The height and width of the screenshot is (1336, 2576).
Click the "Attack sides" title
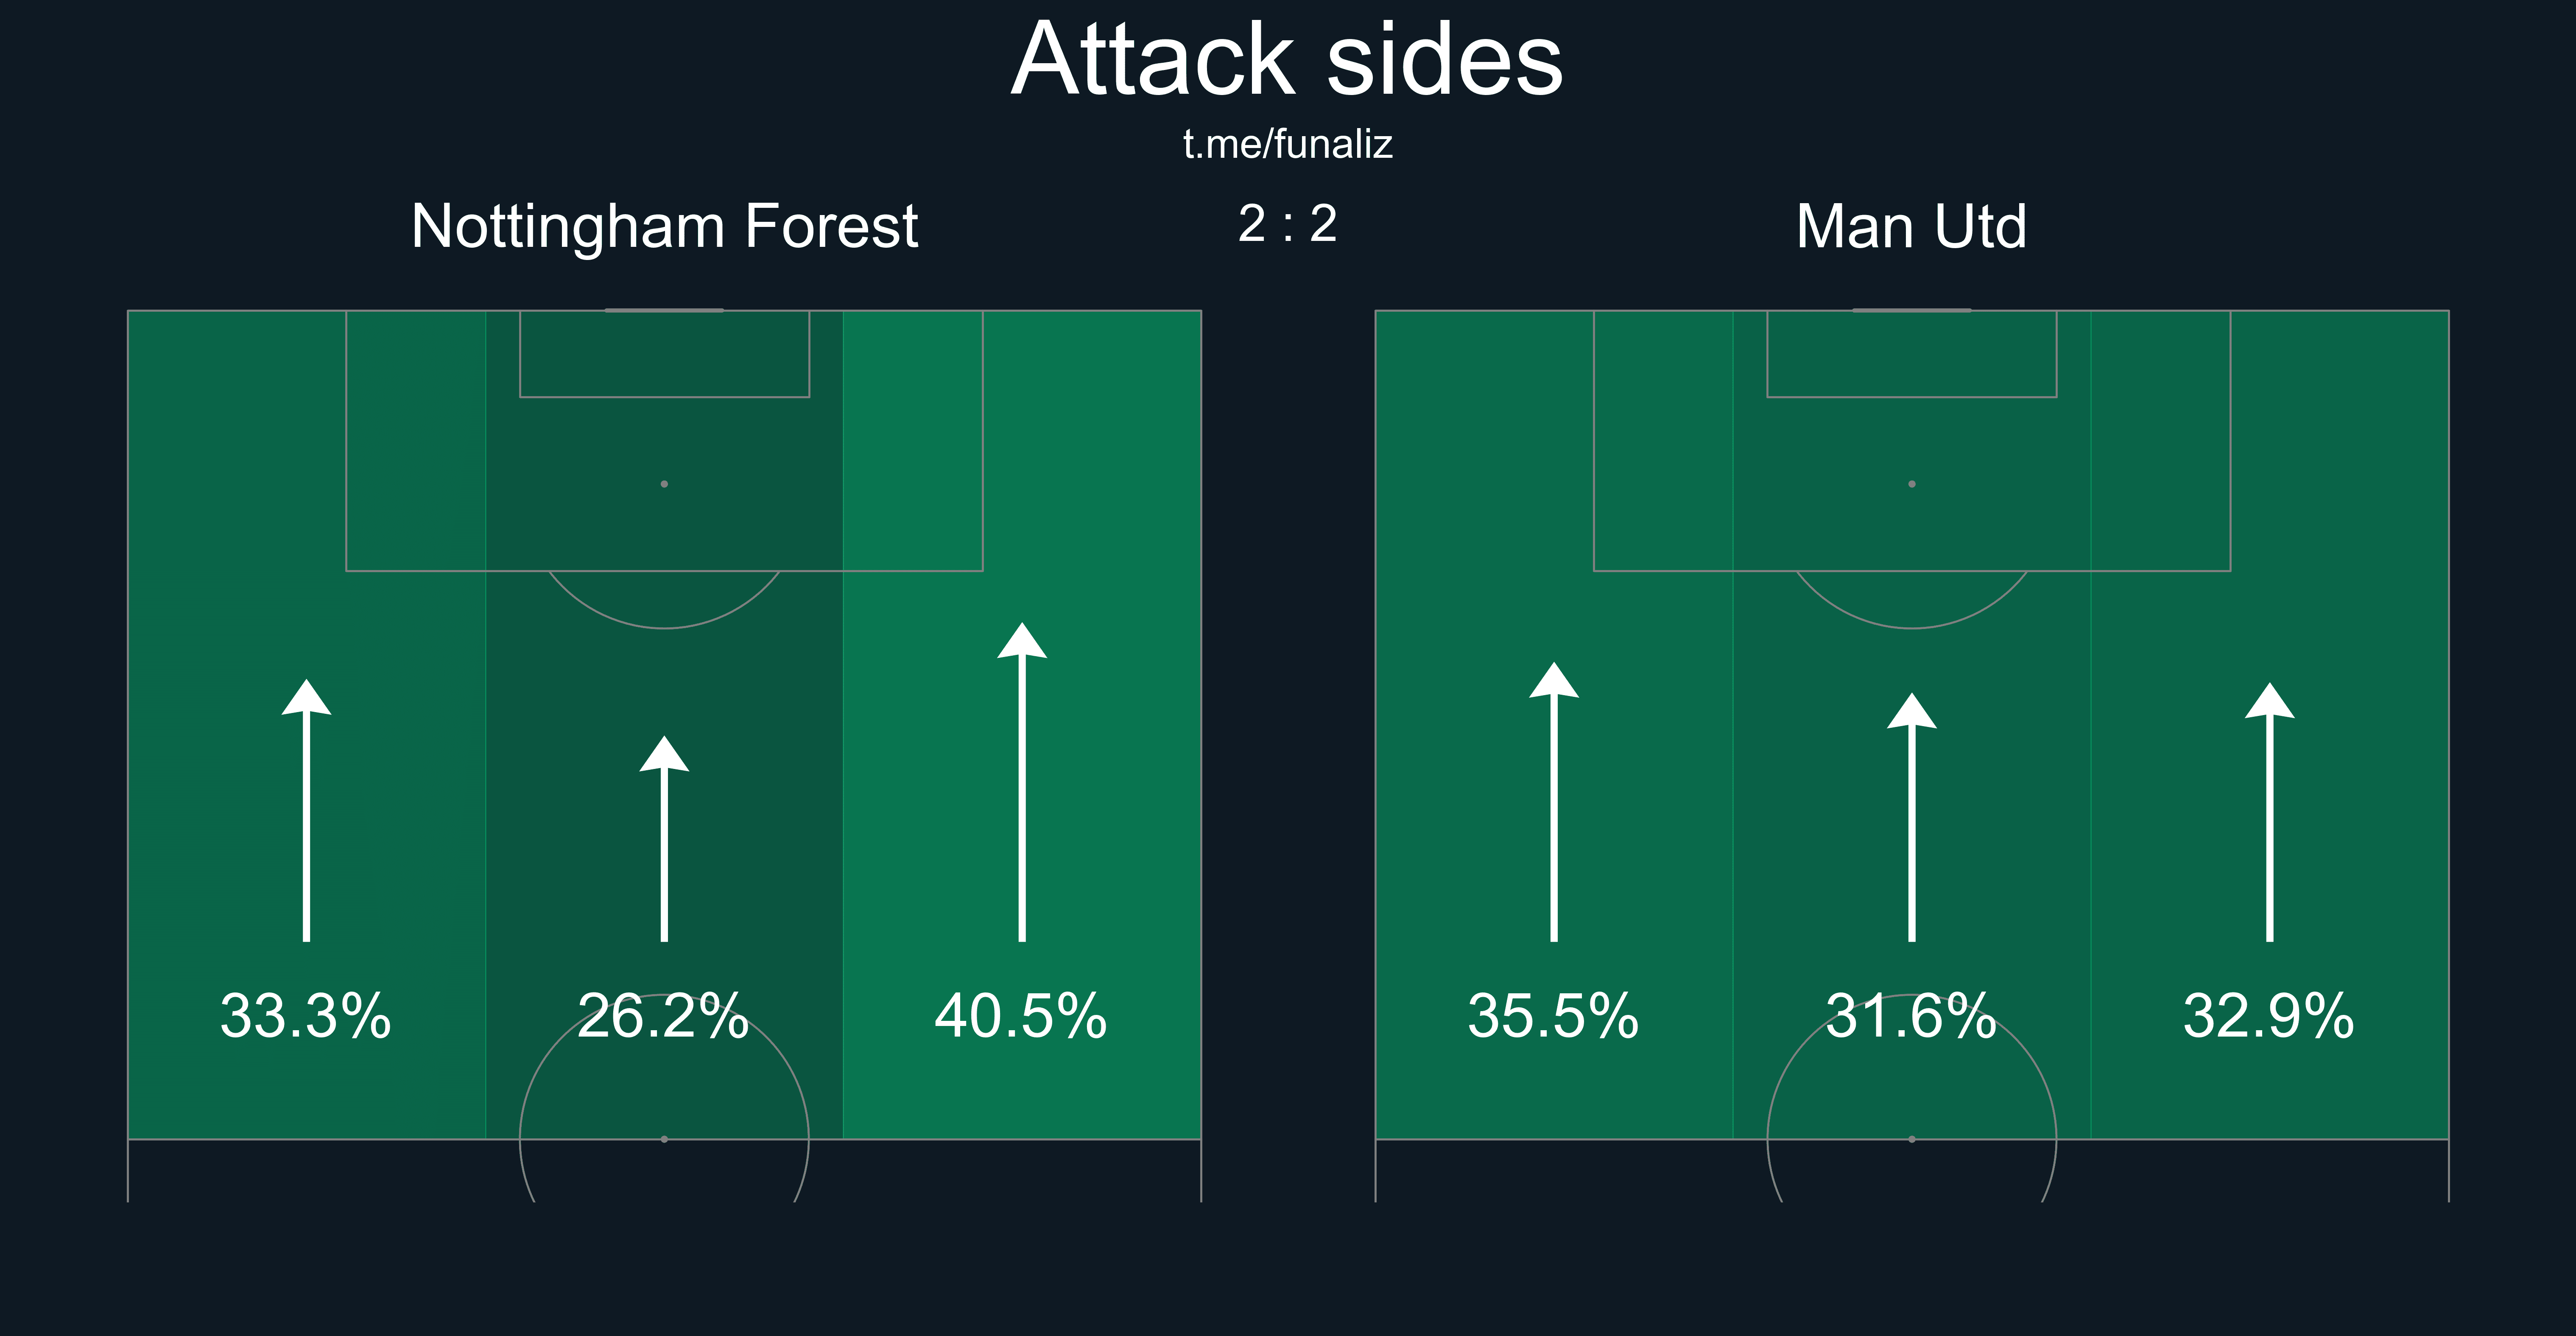(1287, 60)
